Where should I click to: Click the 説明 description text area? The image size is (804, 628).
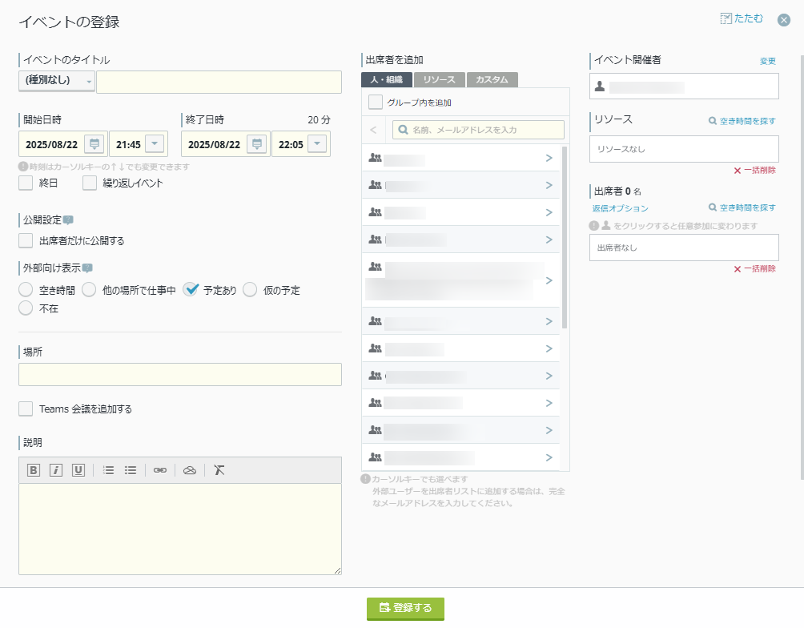180,529
